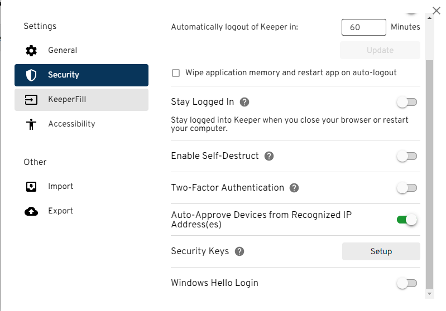Check Wipe application memory on auto-logout

point(176,73)
